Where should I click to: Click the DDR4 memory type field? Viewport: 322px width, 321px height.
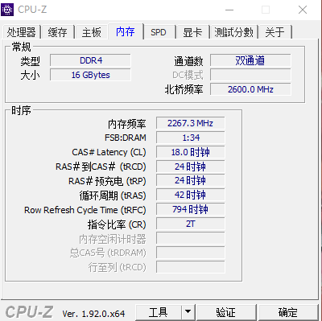pos(90,60)
